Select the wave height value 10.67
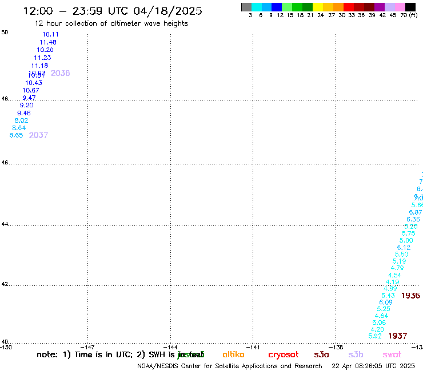 (31, 90)
